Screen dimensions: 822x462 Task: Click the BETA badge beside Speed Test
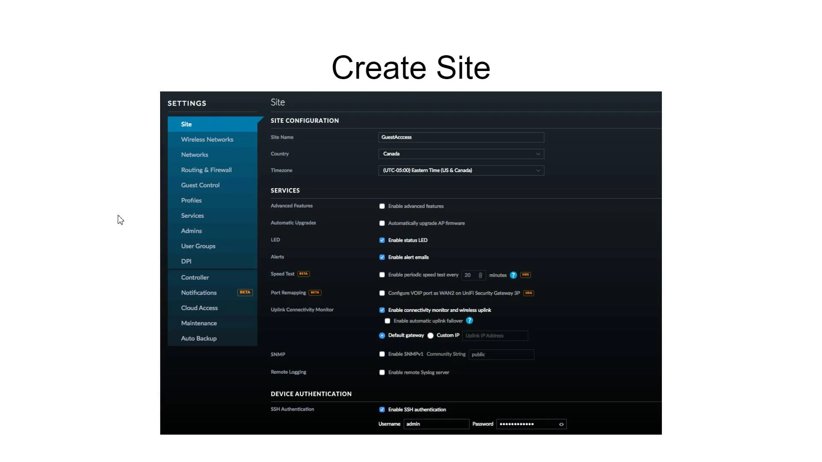point(304,274)
